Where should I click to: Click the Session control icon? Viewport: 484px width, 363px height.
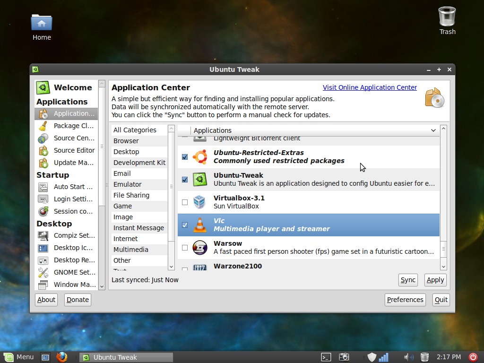(x=43, y=211)
